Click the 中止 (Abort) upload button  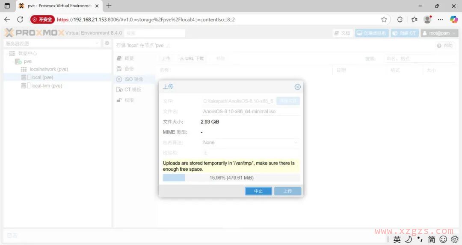coord(258,191)
